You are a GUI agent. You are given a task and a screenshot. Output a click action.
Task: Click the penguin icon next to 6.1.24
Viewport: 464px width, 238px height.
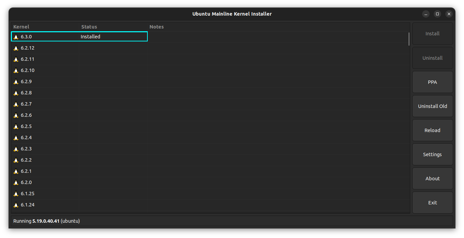(x=16, y=205)
